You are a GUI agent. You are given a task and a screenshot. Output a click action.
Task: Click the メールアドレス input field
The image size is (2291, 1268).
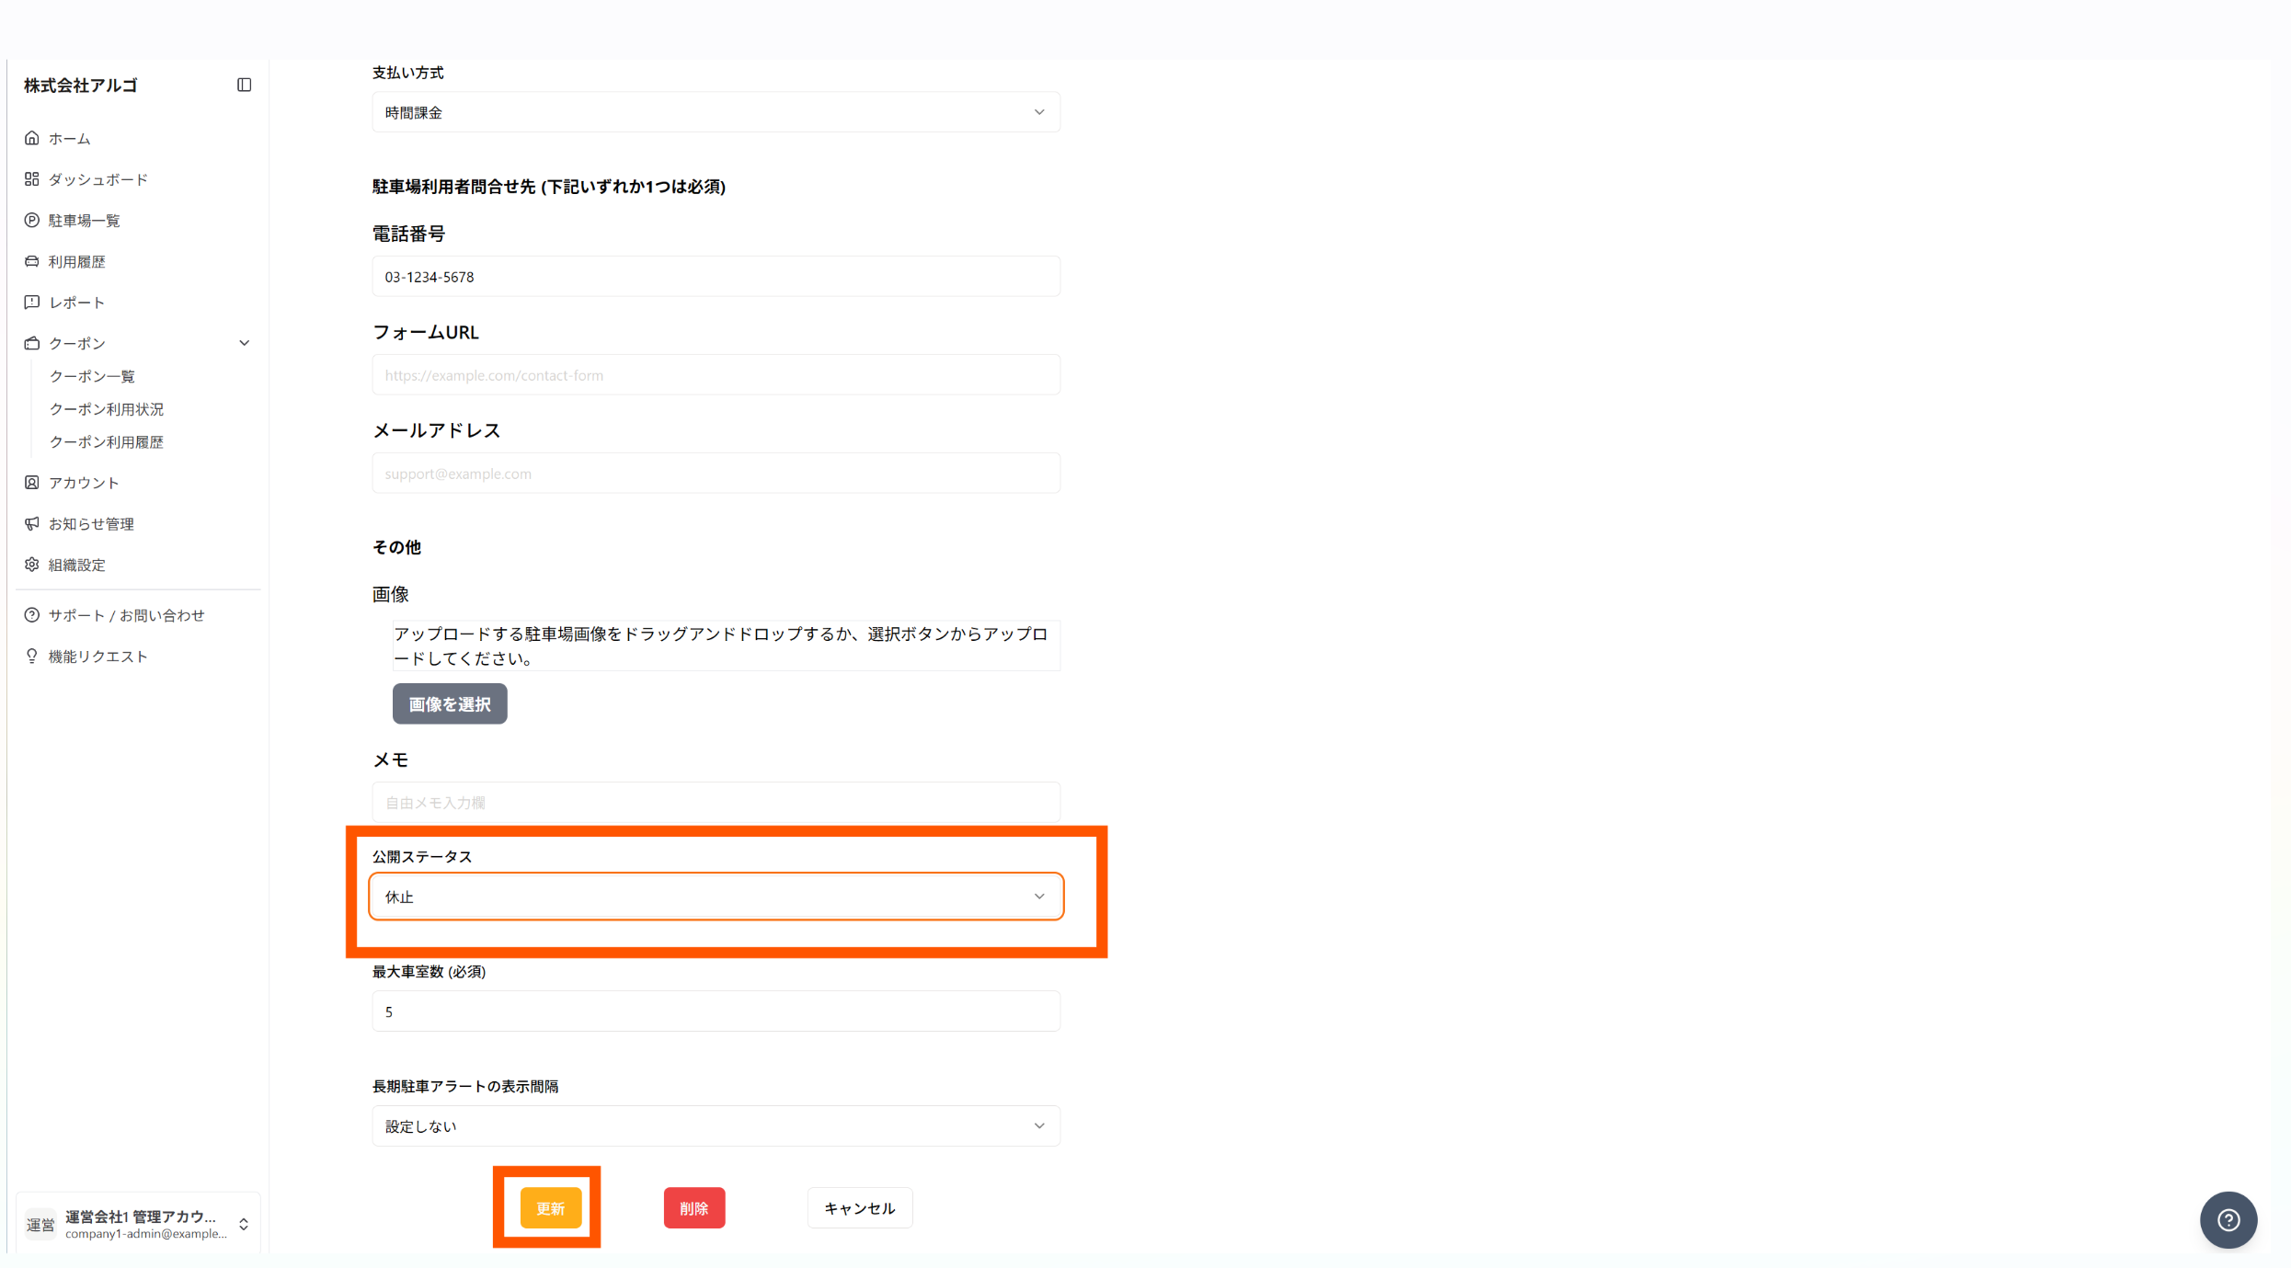tap(716, 474)
